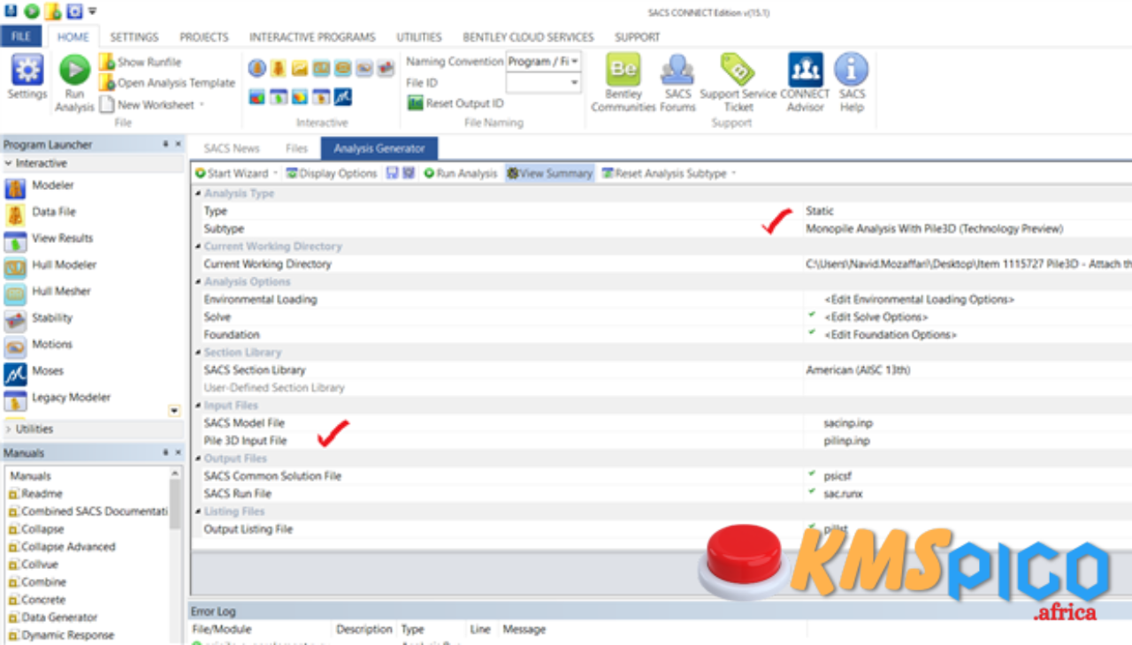Open the File ID dropdown
Image resolution: width=1132 pixels, height=645 pixels.
[575, 83]
